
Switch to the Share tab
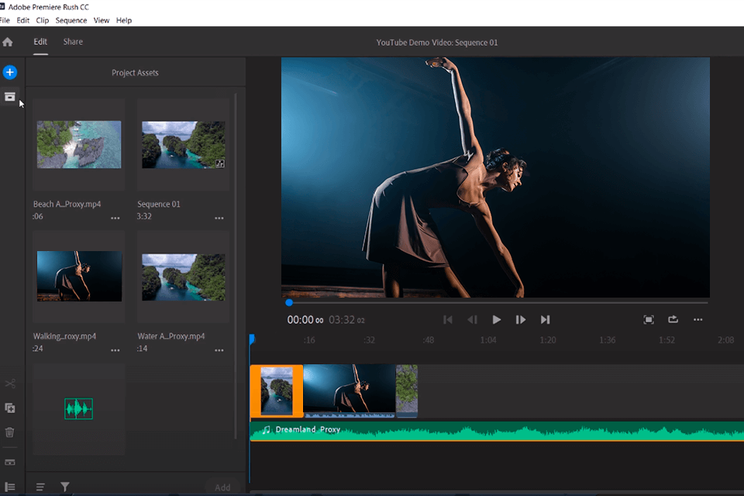pos(72,41)
